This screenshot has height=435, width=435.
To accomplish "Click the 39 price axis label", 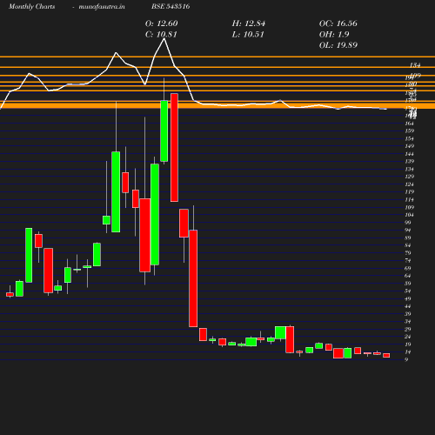I will 408,314.
